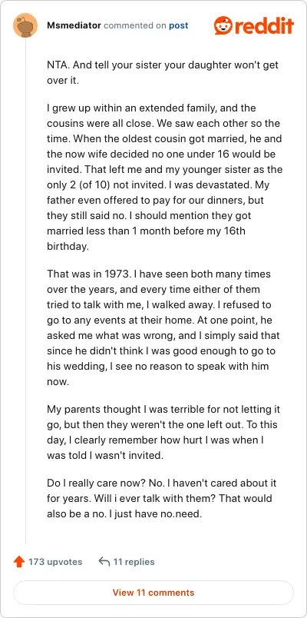Click the curved reply arrow icon
Viewport: 307px width, 618px height.
click(x=104, y=562)
